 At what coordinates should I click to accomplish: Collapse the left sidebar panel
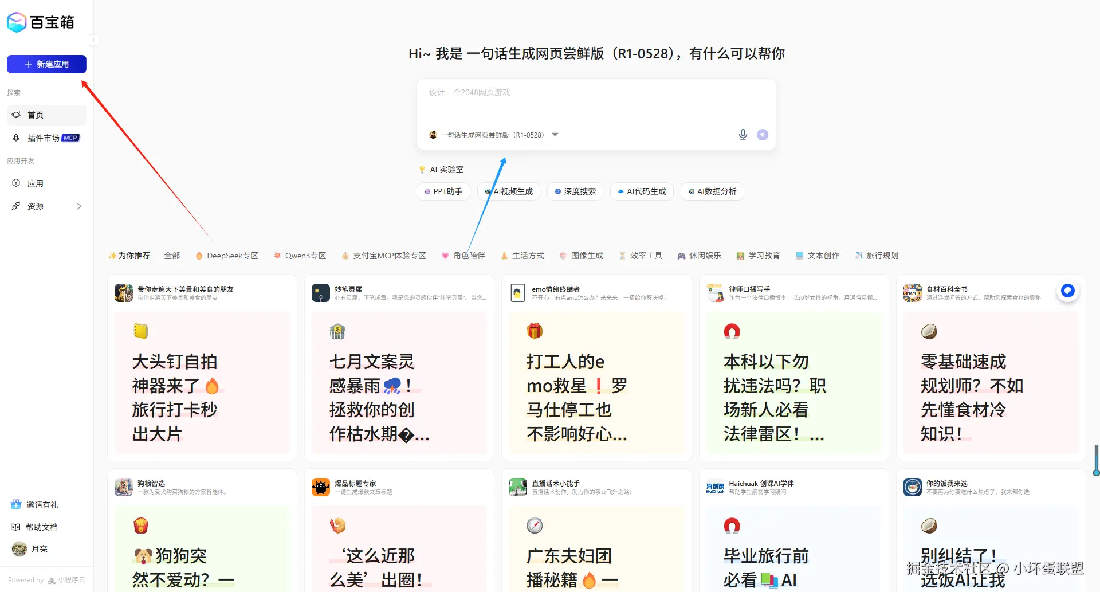[x=93, y=40]
